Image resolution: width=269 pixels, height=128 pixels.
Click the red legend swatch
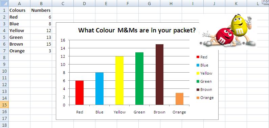[x=198, y=57]
